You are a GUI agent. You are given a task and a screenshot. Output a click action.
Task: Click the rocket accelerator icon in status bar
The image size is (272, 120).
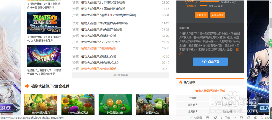[215, 118]
